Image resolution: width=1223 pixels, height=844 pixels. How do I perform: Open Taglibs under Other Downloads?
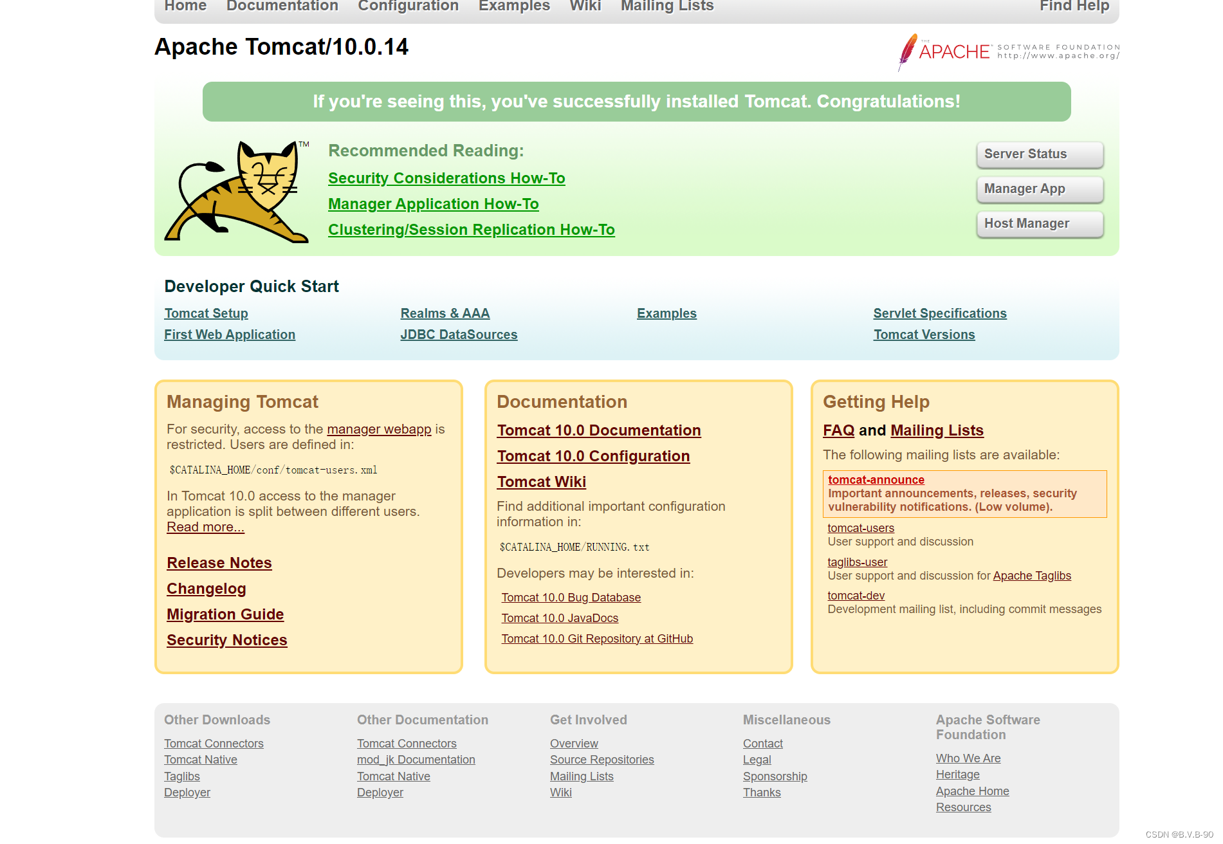pos(182,776)
